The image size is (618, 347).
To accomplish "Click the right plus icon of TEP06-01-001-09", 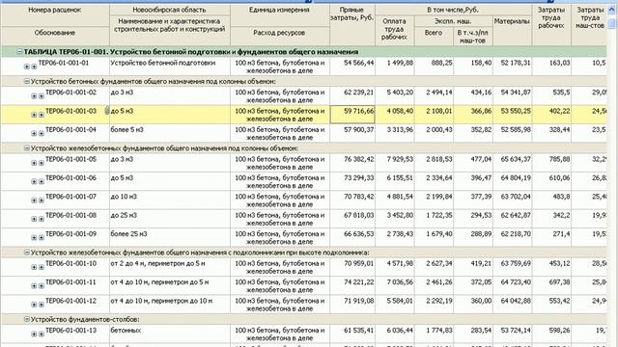I will 41,238.
